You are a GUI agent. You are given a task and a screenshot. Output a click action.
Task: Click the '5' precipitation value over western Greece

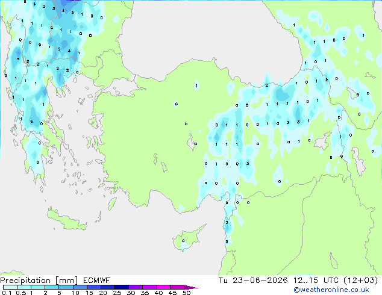(31, 121)
